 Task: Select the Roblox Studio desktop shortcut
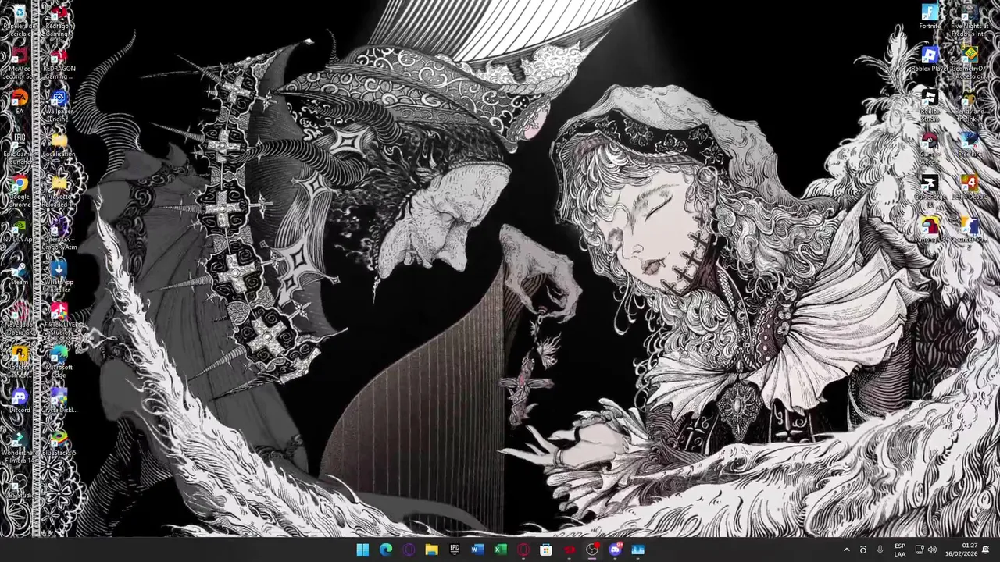point(930,106)
